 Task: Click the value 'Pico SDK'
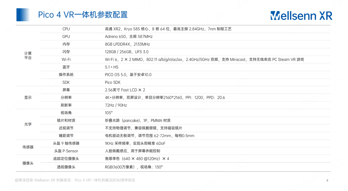pos(113,82)
